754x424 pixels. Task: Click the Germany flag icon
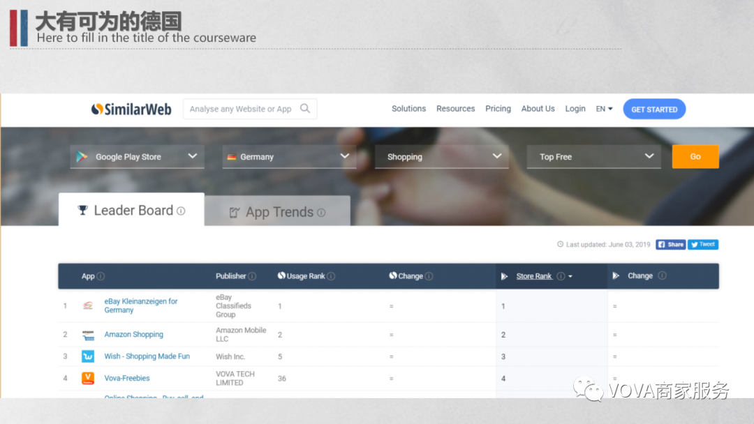pos(231,157)
